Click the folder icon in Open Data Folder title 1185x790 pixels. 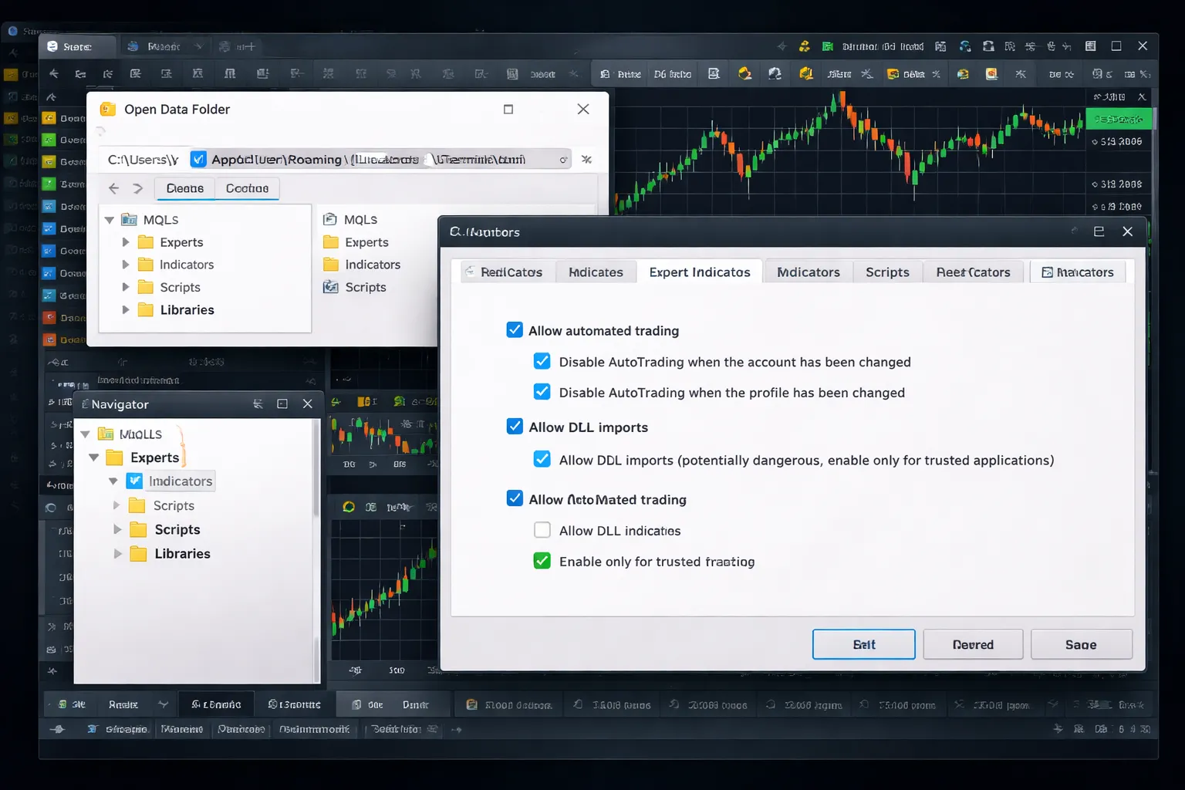(x=108, y=109)
